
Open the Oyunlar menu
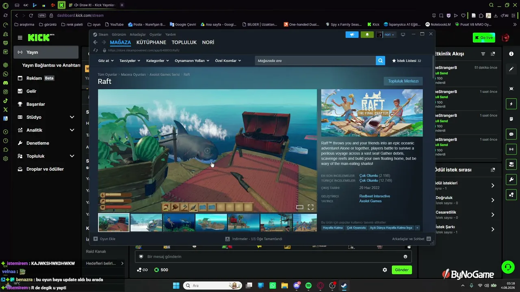point(156,34)
